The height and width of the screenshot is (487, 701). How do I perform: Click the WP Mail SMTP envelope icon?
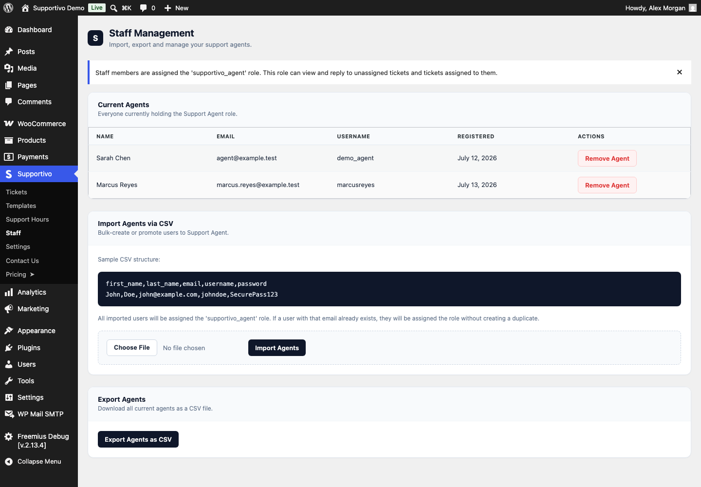click(9, 414)
